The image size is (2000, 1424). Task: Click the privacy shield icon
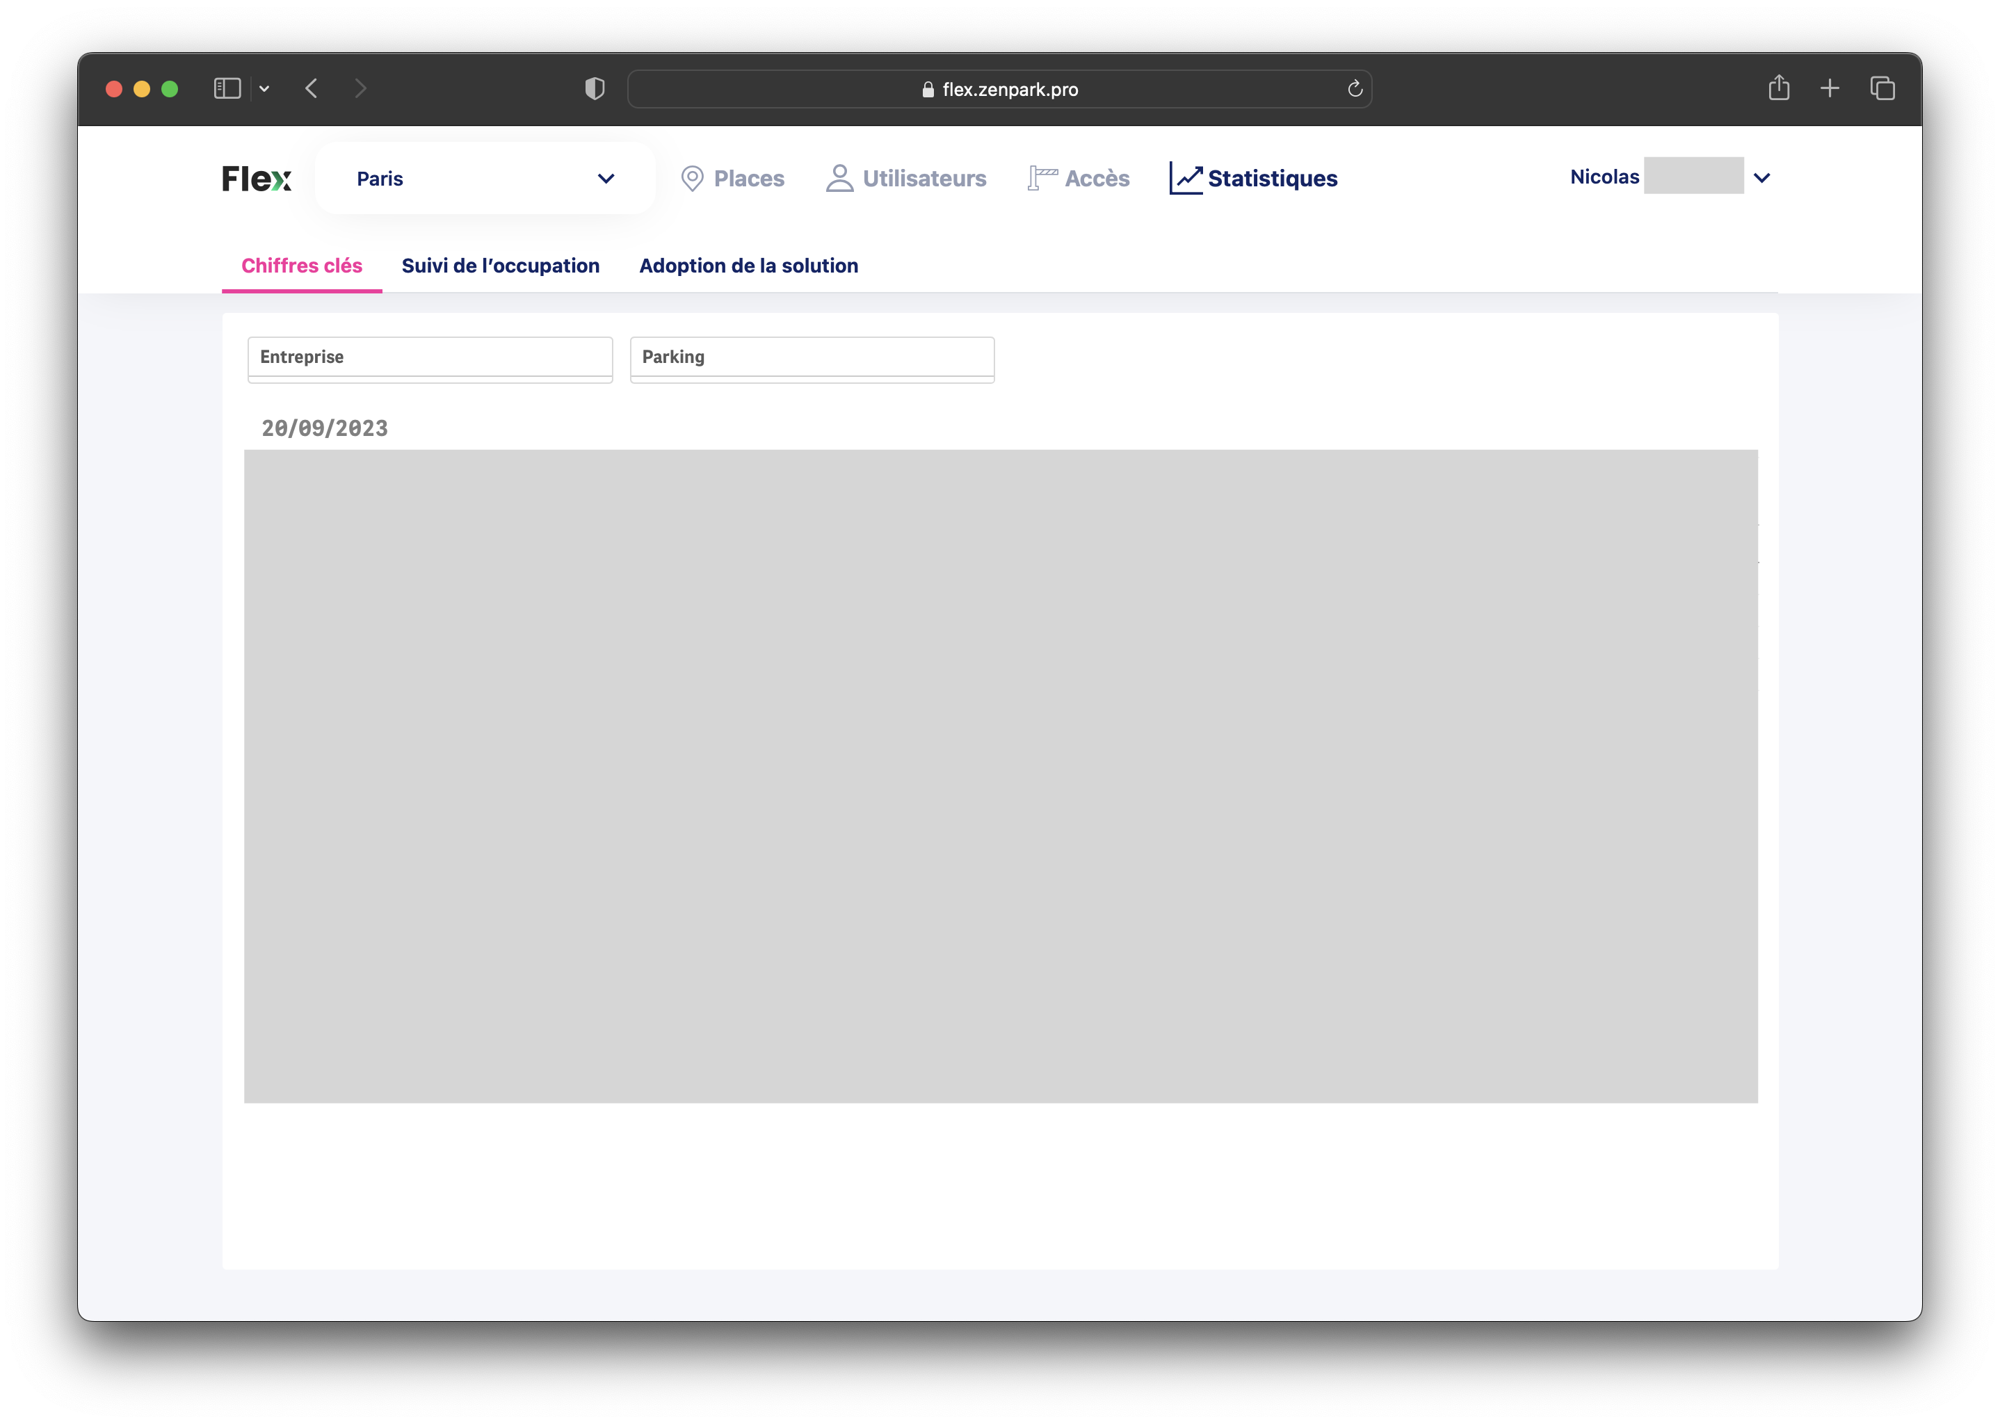point(595,88)
